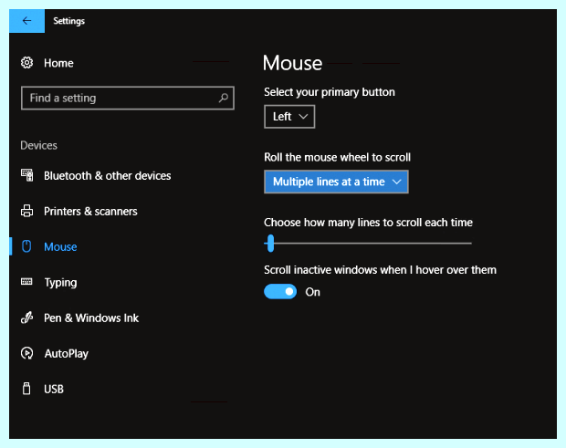Click the Settings window title text
The width and height of the screenshot is (566, 448).
[x=69, y=21]
